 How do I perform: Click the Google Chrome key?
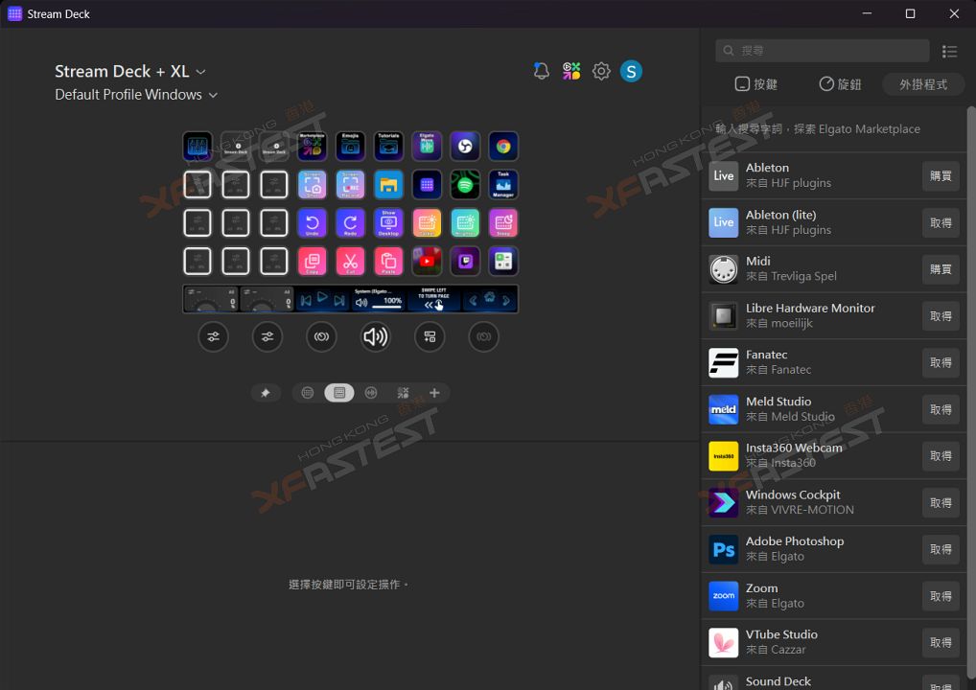pyautogui.click(x=503, y=146)
